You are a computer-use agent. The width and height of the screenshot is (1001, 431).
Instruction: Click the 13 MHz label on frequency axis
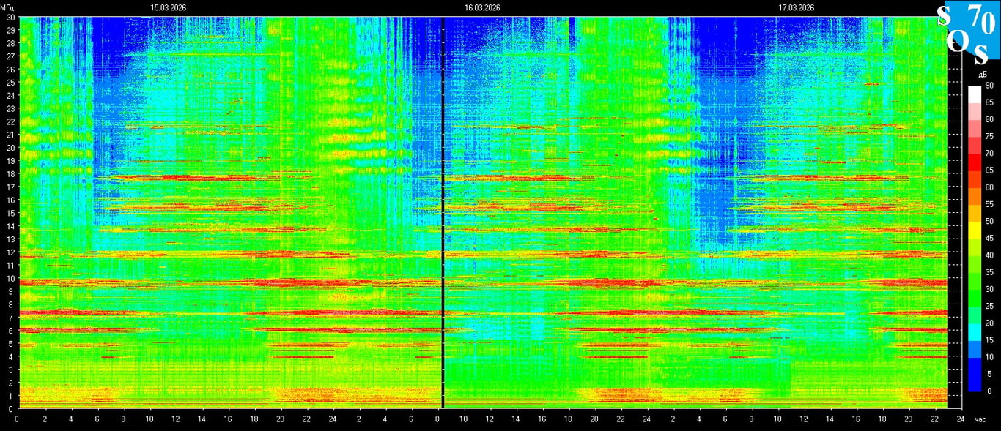click(11, 239)
